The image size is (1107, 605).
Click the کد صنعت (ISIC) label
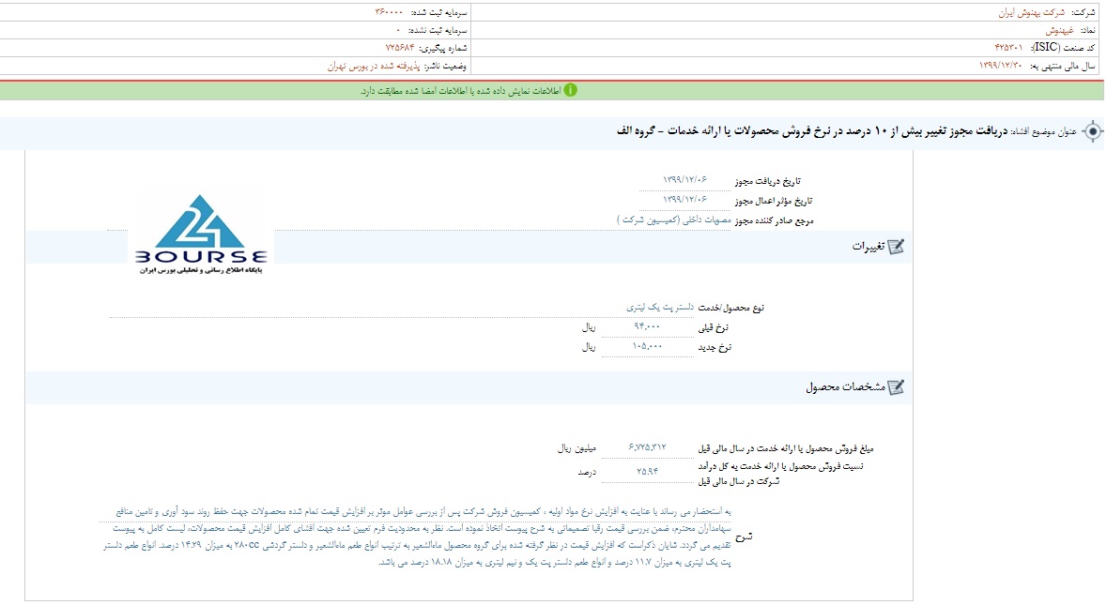point(1064,48)
